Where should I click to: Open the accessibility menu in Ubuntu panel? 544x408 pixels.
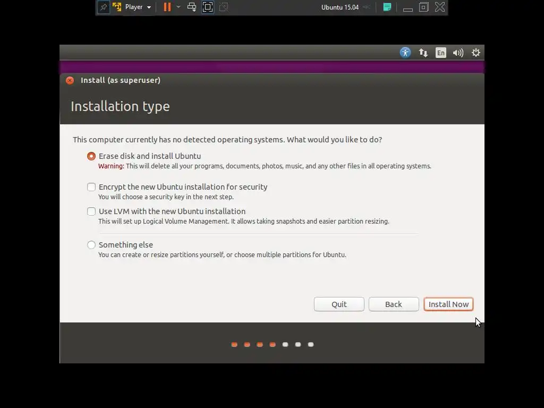pos(405,53)
